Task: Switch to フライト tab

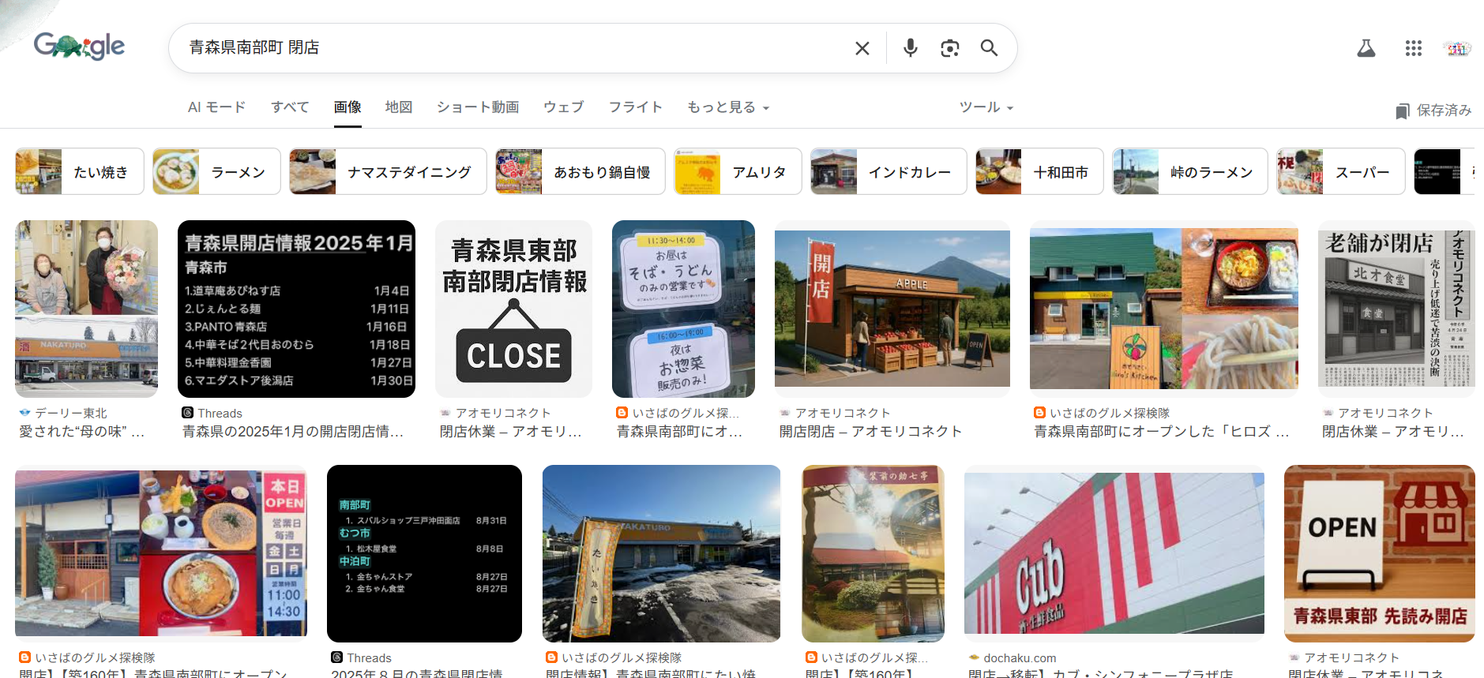Action: pyautogui.click(x=635, y=107)
